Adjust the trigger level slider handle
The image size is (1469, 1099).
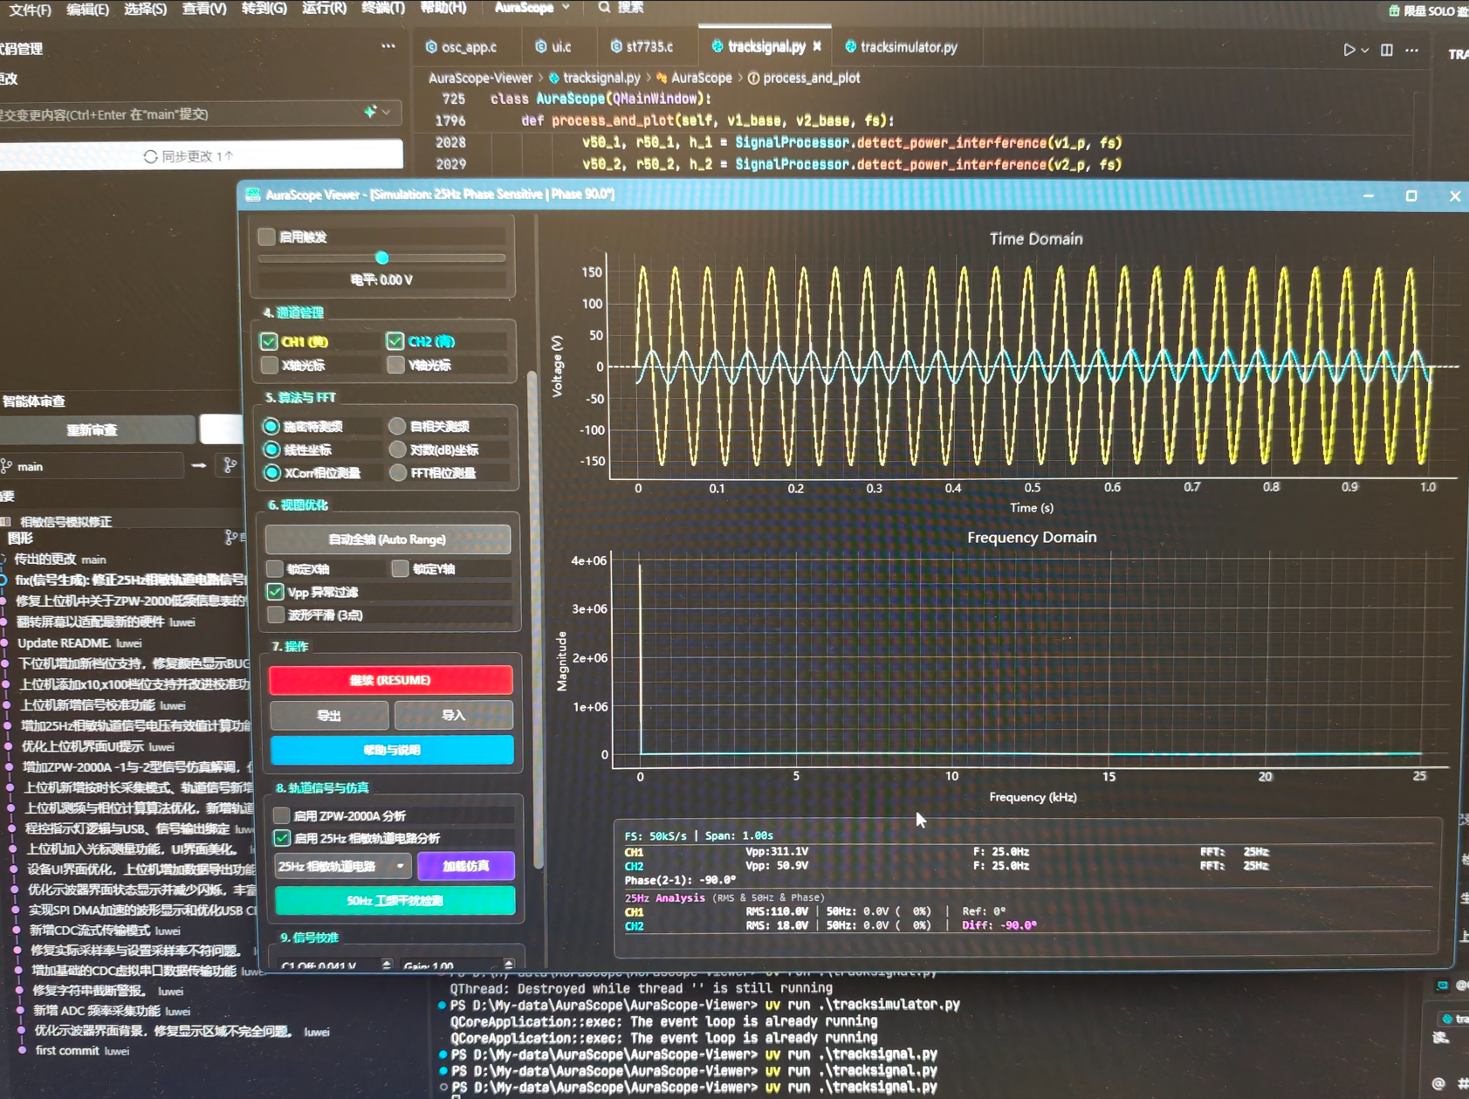tap(381, 258)
